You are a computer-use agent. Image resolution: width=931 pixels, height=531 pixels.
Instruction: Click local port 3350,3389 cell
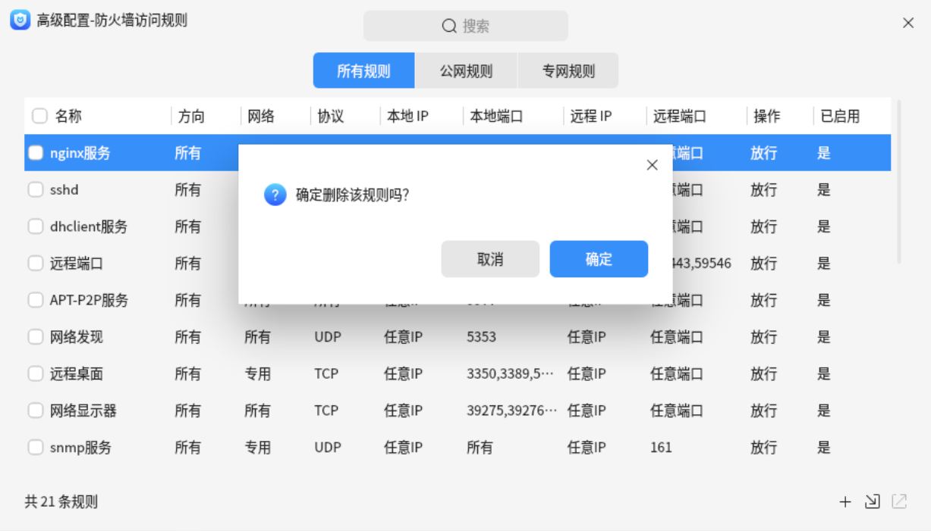(x=510, y=374)
